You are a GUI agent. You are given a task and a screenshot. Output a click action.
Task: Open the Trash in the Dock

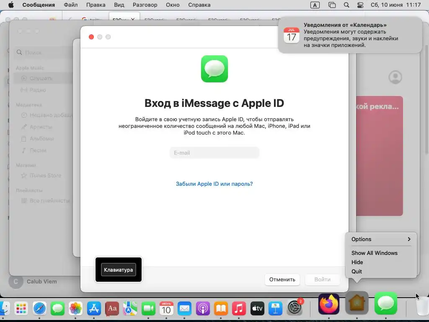[422, 306]
